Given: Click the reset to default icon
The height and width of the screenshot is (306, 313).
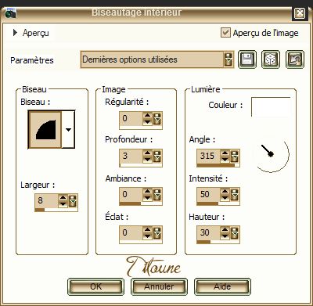Looking at the screenshot, I should (295, 59).
